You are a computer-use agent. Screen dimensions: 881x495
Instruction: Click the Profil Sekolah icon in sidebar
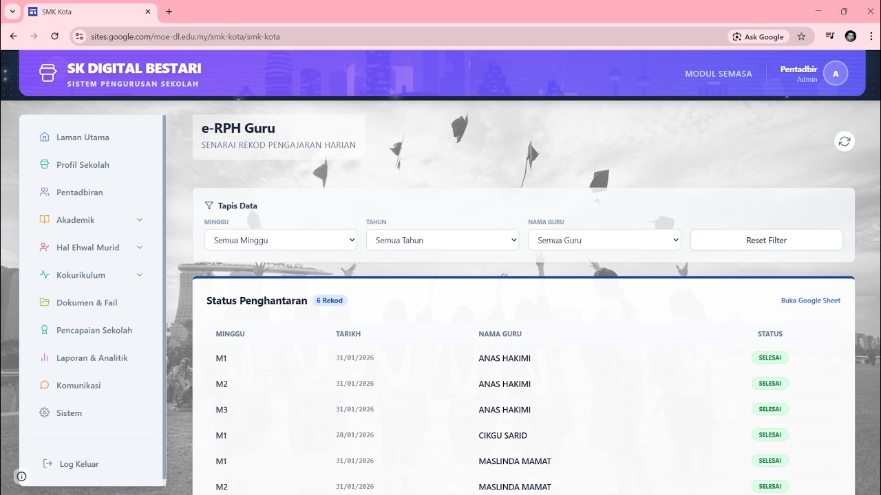click(45, 164)
